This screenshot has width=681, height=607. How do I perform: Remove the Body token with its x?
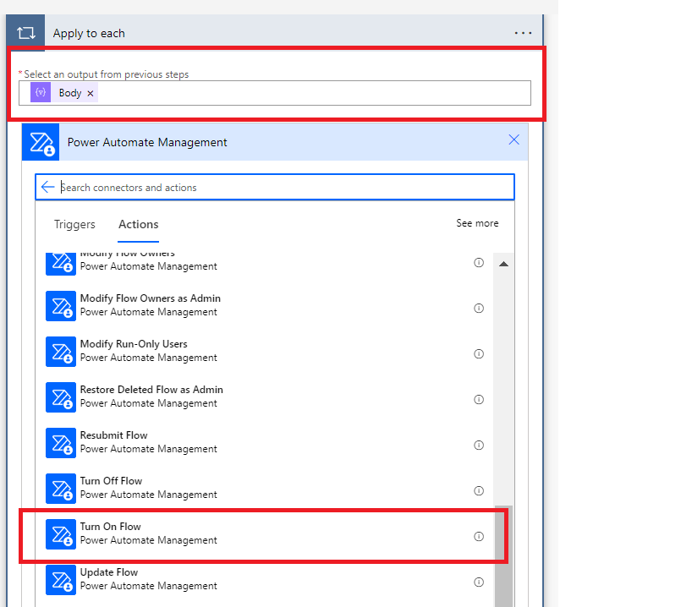[91, 93]
